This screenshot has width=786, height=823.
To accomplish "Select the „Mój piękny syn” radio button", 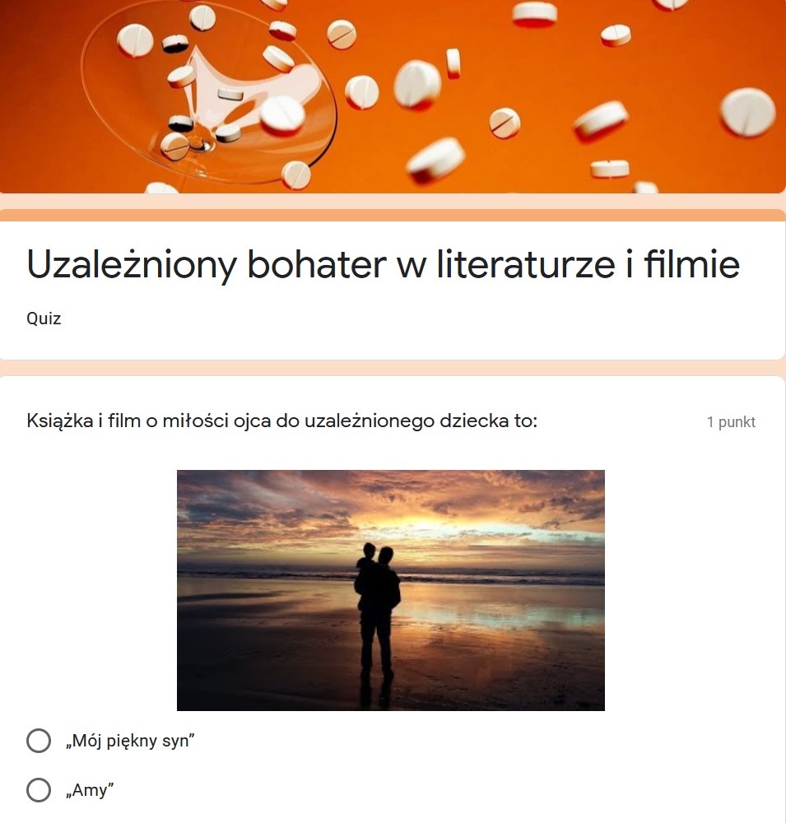I will pyautogui.click(x=39, y=741).
